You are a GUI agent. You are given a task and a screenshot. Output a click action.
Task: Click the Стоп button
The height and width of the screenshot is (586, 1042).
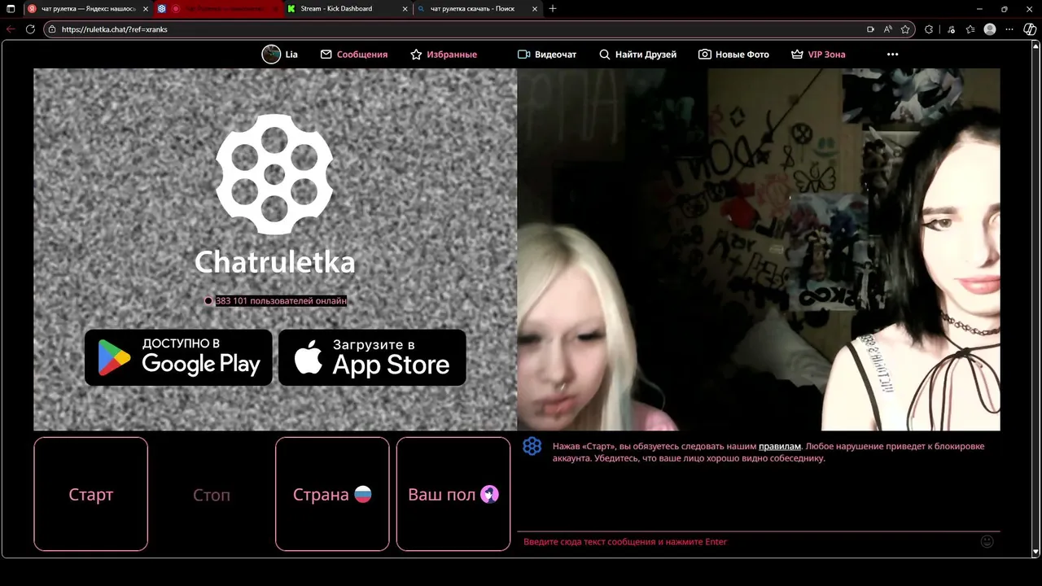click(212, 494)
